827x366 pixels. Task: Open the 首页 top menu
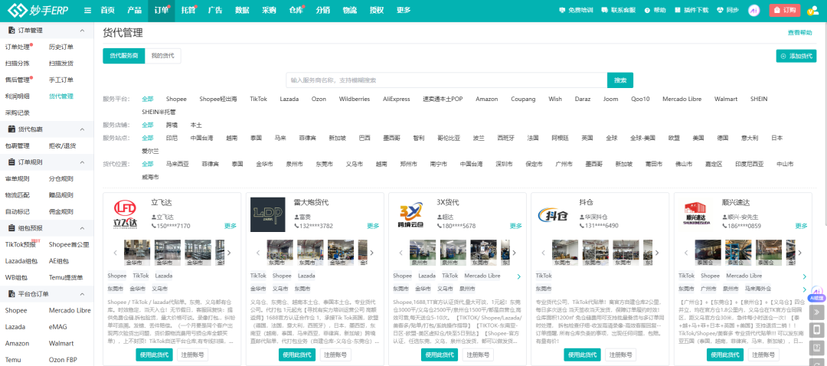tap(108, 10)
